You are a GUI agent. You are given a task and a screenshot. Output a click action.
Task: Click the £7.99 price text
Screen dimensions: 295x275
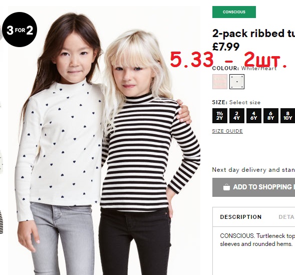[x=226, y=47]
